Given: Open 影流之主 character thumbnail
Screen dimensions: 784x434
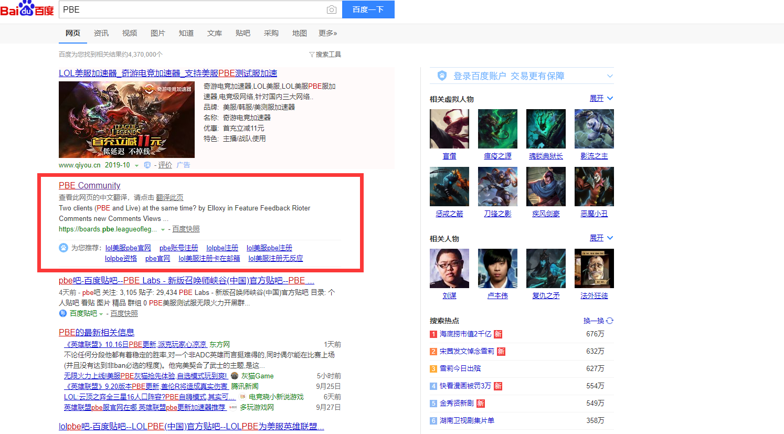Looking at the screenshot, I should click(594, 129).
